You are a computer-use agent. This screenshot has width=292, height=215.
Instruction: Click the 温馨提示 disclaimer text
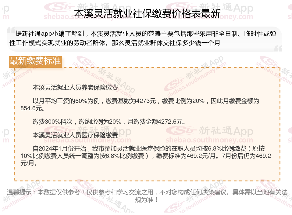coord(147,196)
